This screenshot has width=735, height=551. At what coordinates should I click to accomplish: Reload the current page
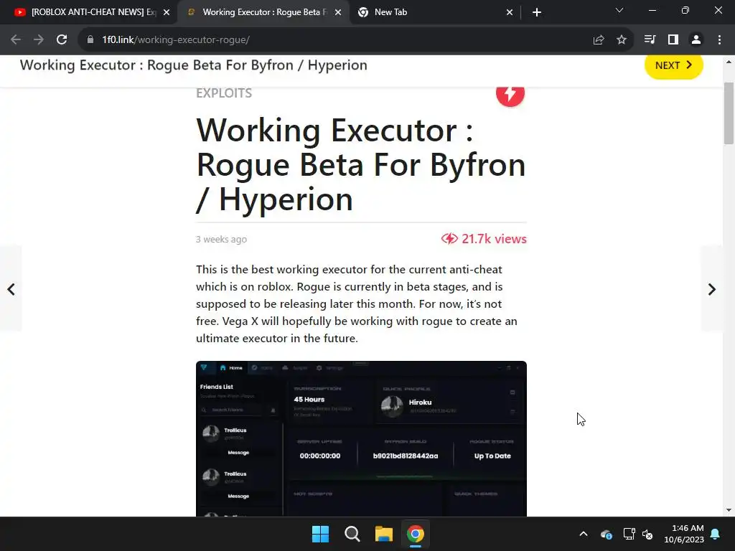(62, 40)
